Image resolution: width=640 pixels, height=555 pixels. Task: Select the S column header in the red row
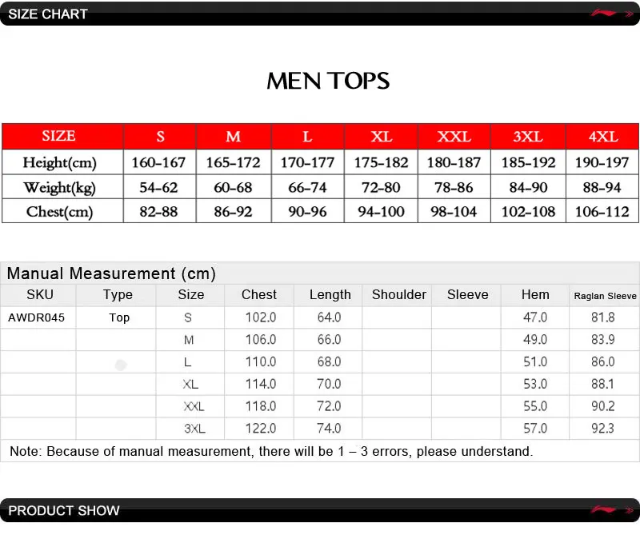160,136
